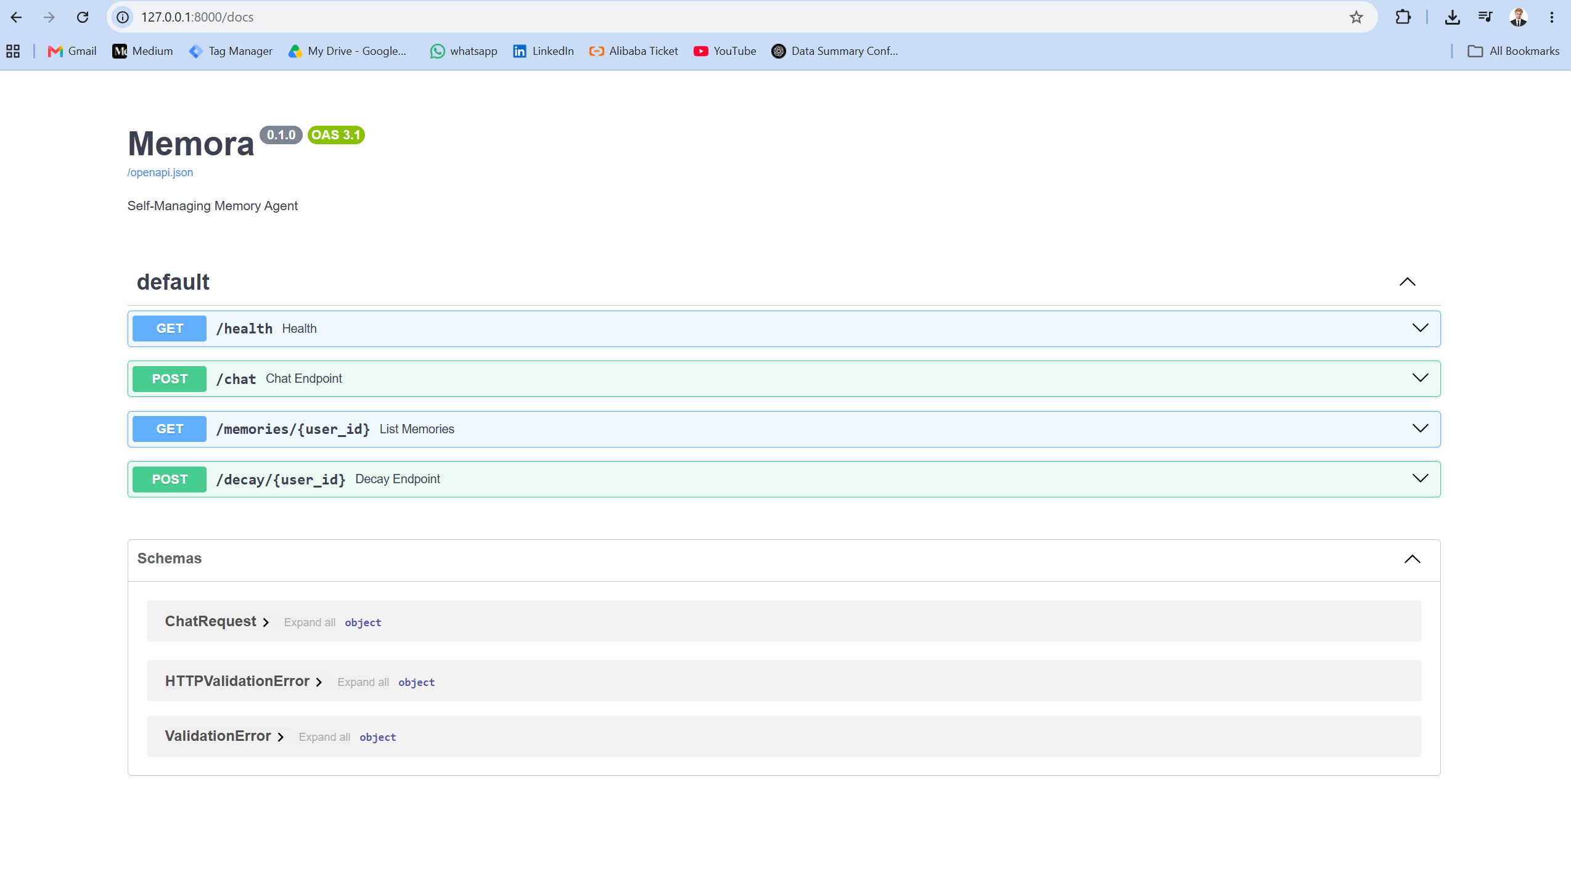Collapse the Schemas section chevron

1413,559
